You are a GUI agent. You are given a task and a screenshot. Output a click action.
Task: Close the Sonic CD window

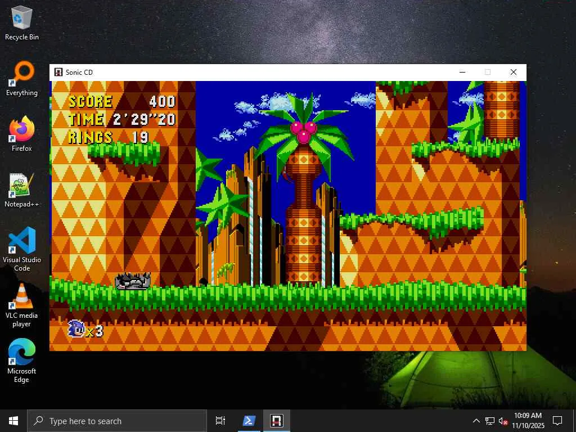513,72
